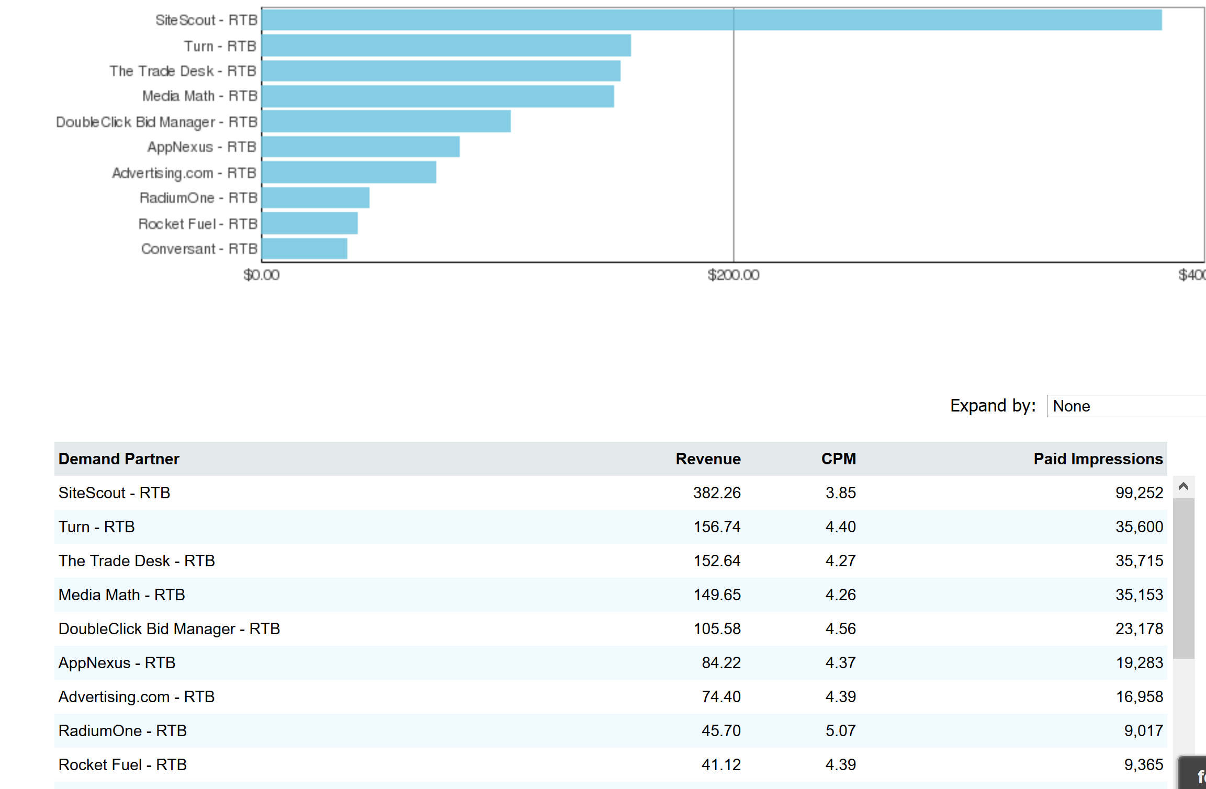Click paid impressions value 23,178
Viewport: 1206px width, 789px height.
pyautogui.click(x=1139, y=628)
